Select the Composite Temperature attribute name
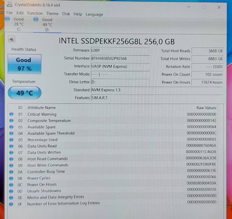232x219 pixels. (x=49, y=121)
